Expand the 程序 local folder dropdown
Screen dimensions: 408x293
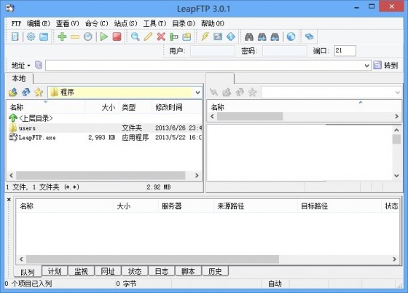point(197,93)
